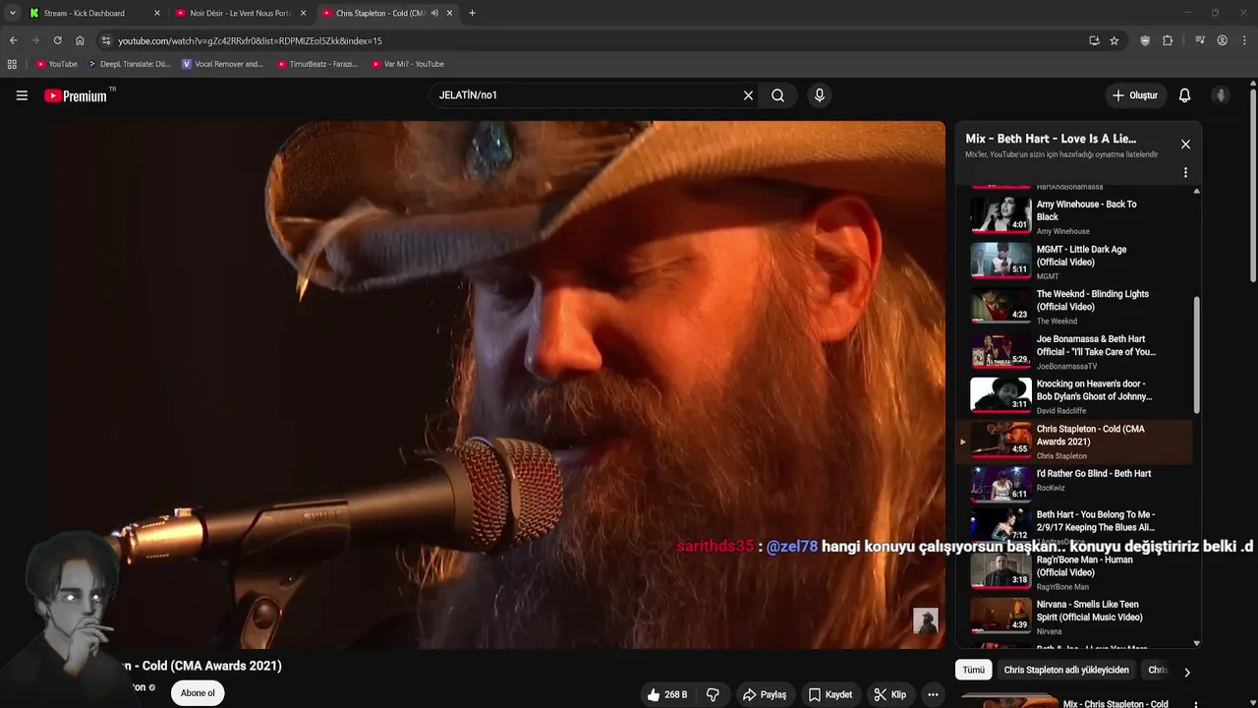Click the playlist panel scrollbar
1258x708 pixels.
point(1196,354)
